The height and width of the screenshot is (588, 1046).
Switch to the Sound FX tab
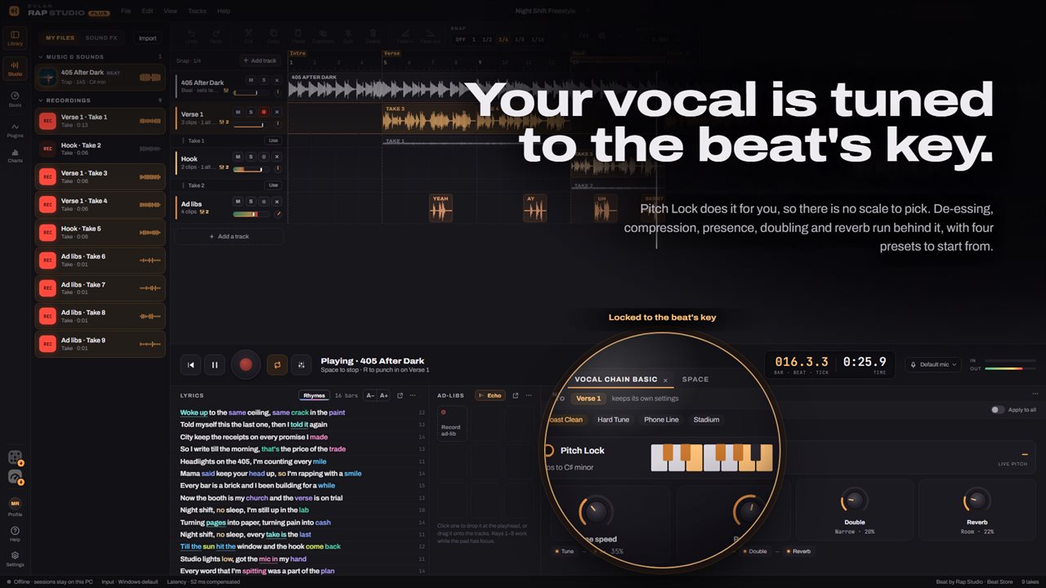click(x=101, y=38)
